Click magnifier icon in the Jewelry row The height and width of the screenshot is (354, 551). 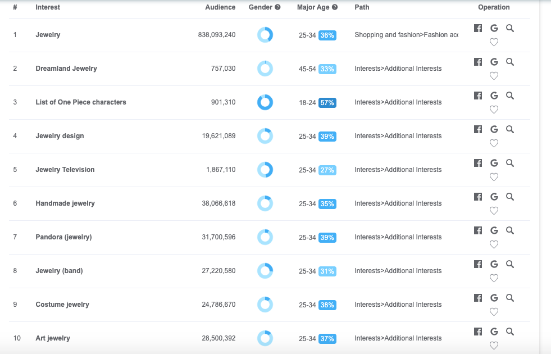tap(510, 28)
